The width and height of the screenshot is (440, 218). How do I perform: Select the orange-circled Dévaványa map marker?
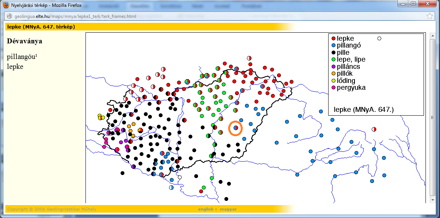[x=236, y=128]
